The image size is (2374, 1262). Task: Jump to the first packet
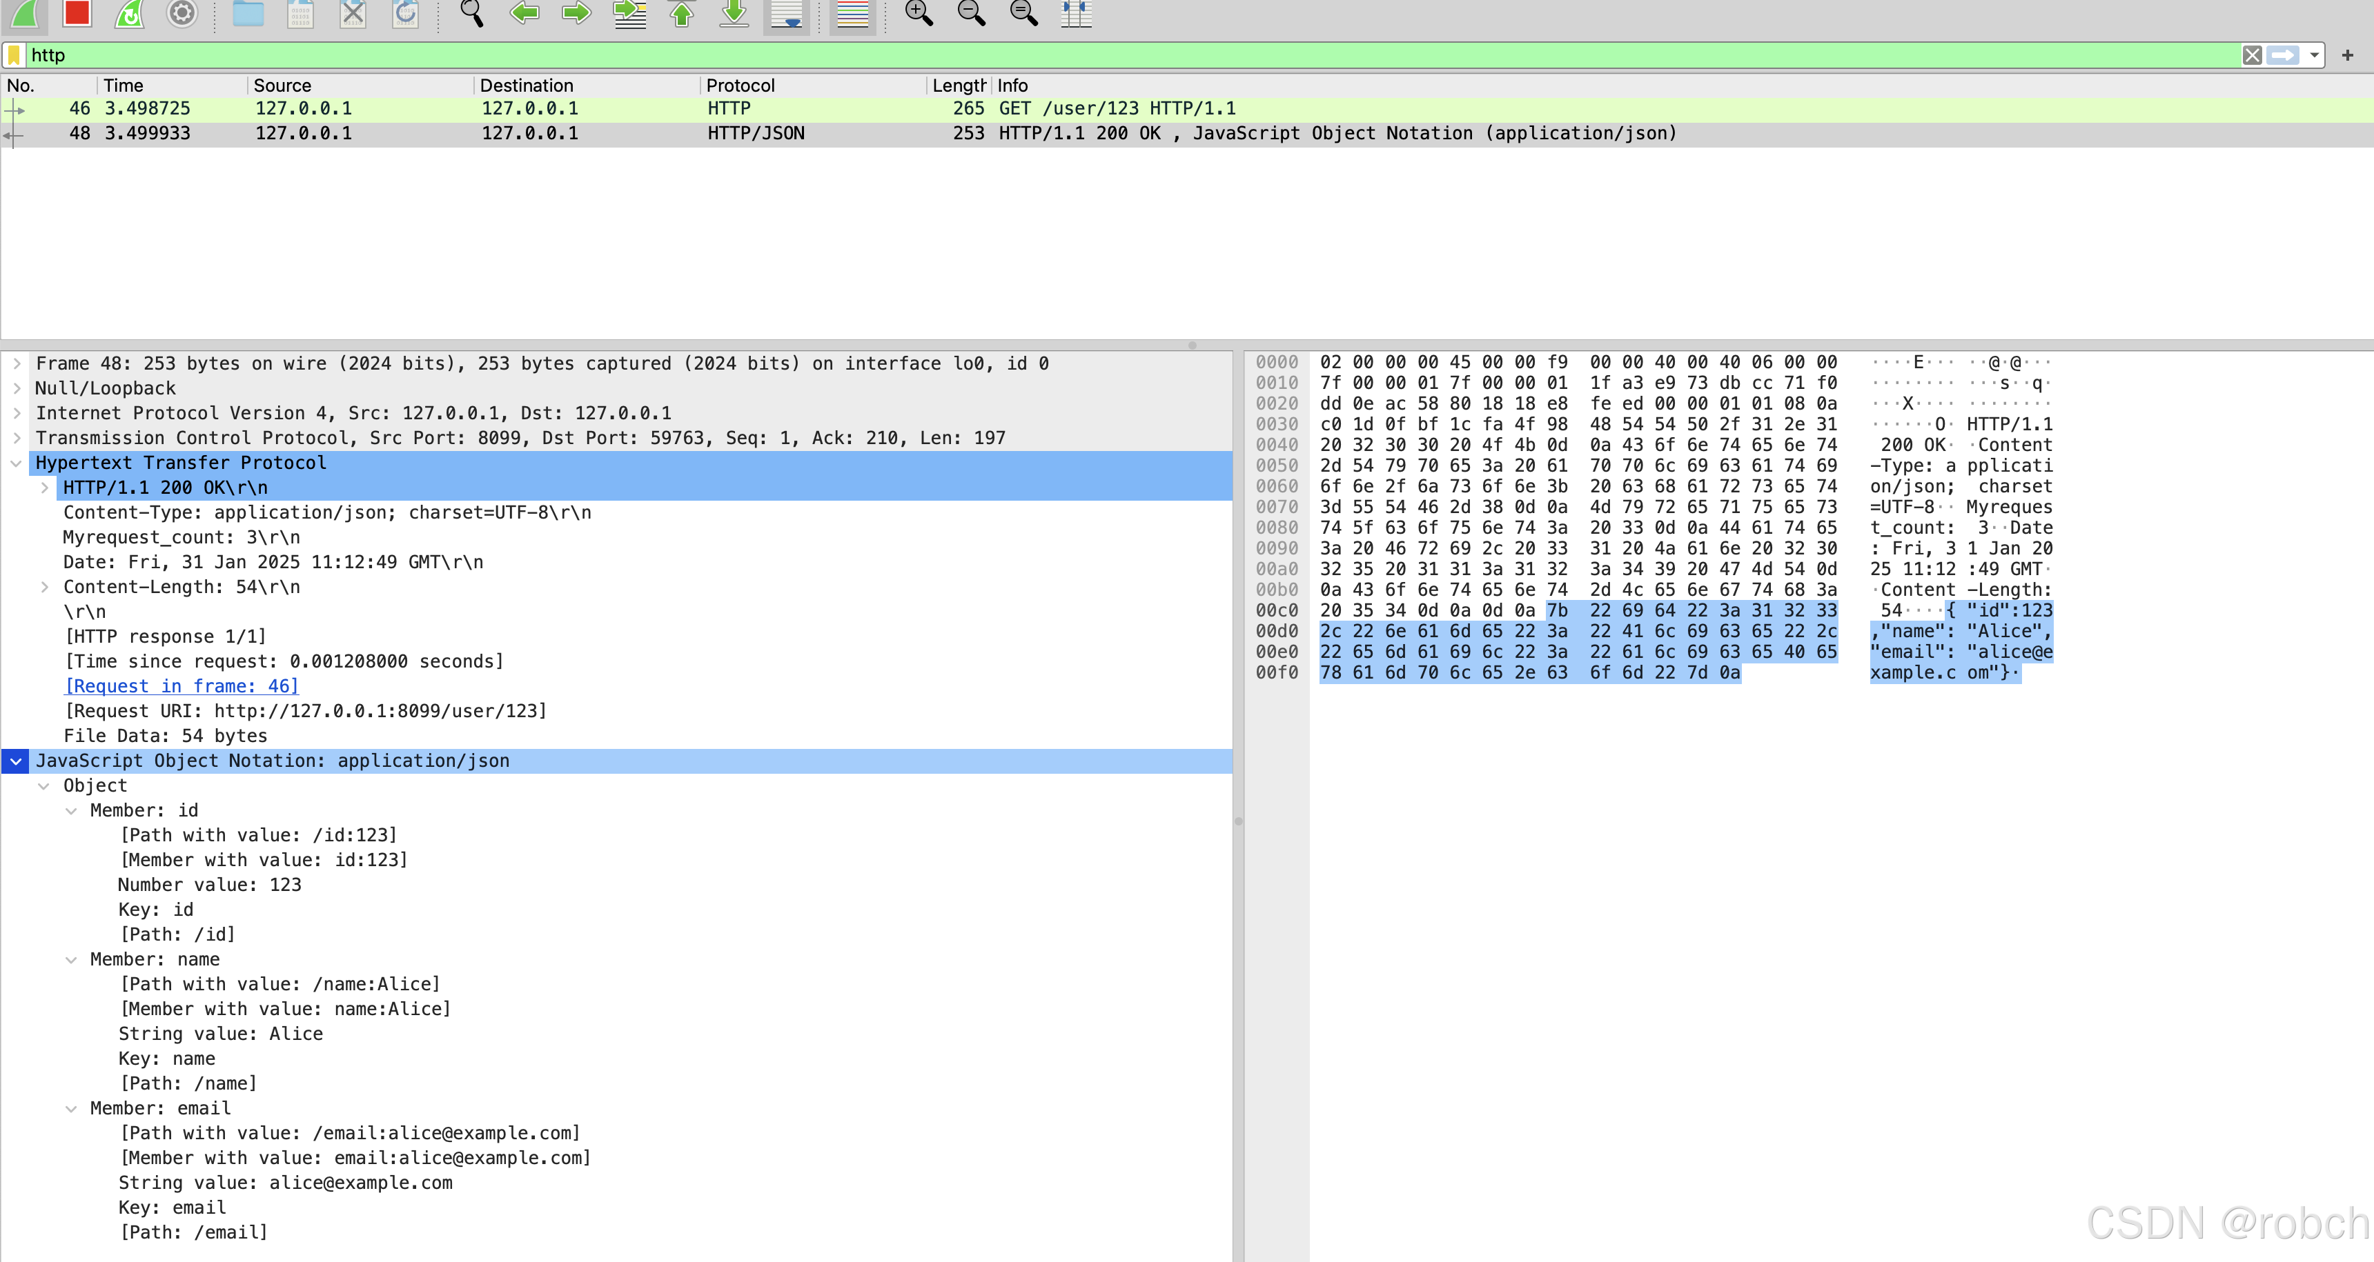[x=682, y=13]
